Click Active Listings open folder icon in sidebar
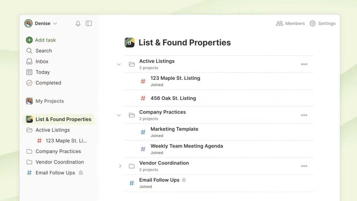Viewport: 357px width, 201px height. 29,130
